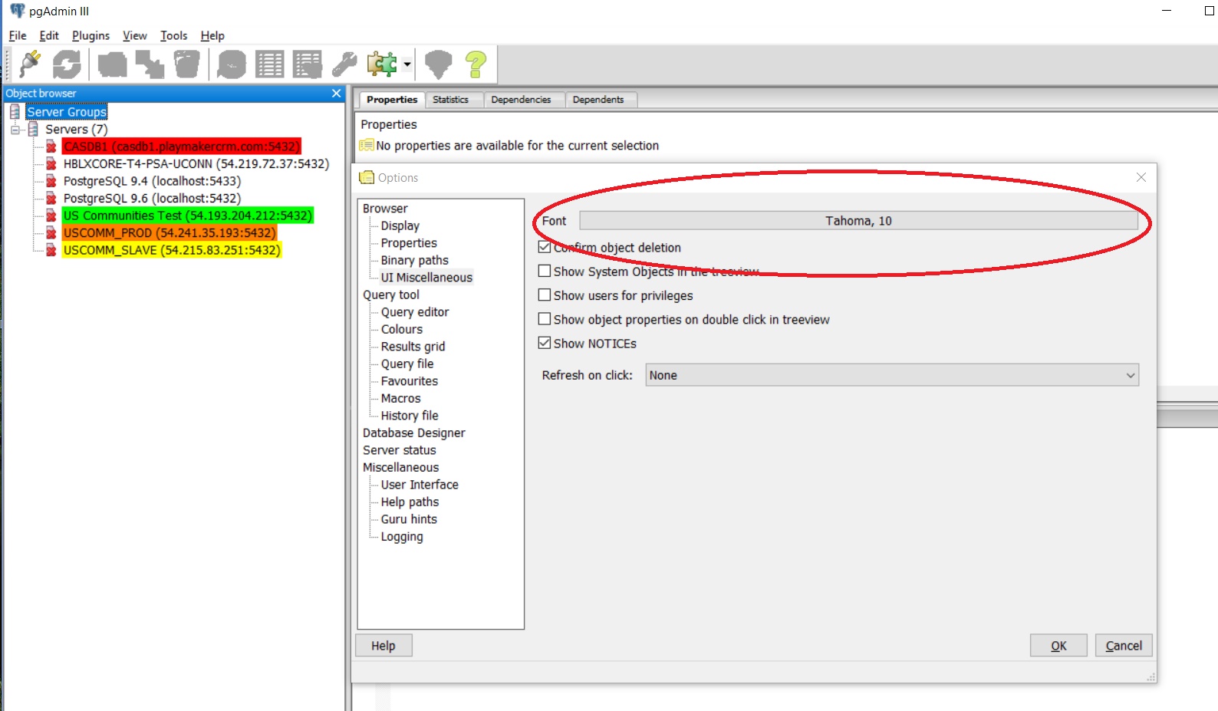Select Colours under Query tool options
Viewport: 1218px width, 711px height.
tap(401, 329)
